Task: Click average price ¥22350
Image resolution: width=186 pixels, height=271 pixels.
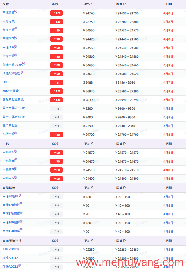Action: pos(89,250)
